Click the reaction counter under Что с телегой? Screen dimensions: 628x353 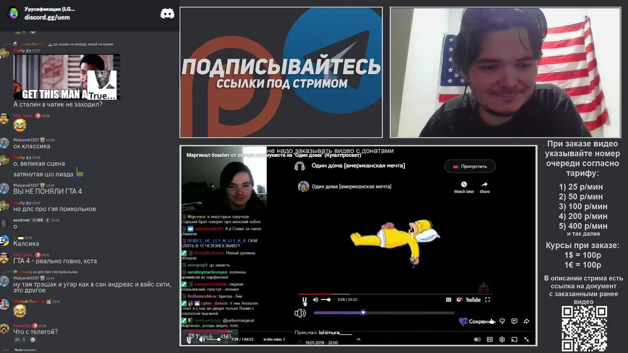(21, 339)
